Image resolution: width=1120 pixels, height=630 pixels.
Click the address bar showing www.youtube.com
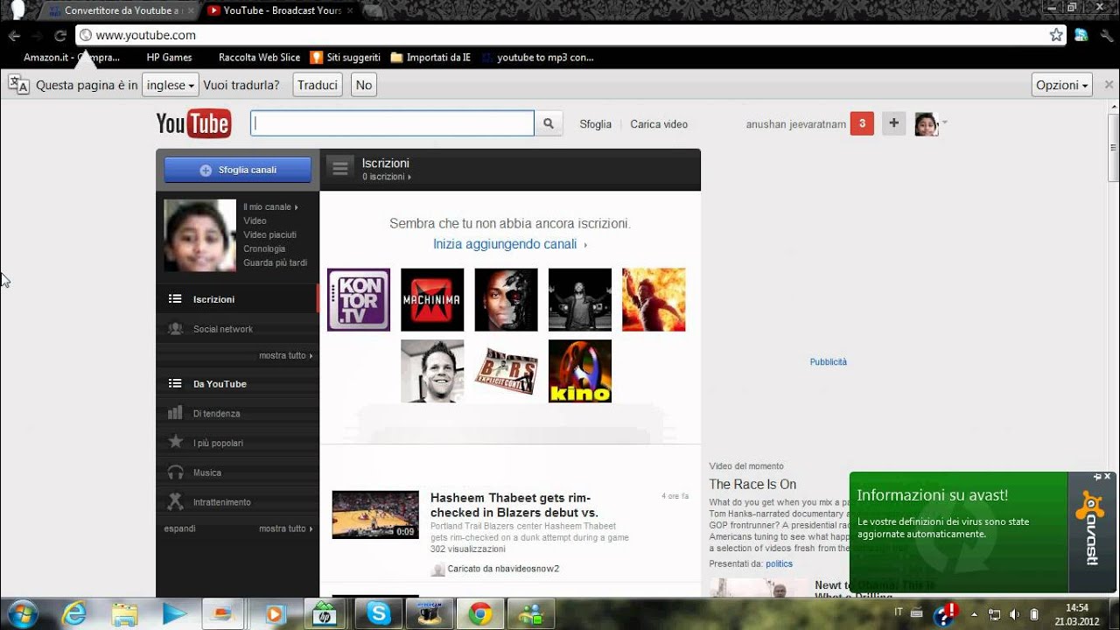570,35
